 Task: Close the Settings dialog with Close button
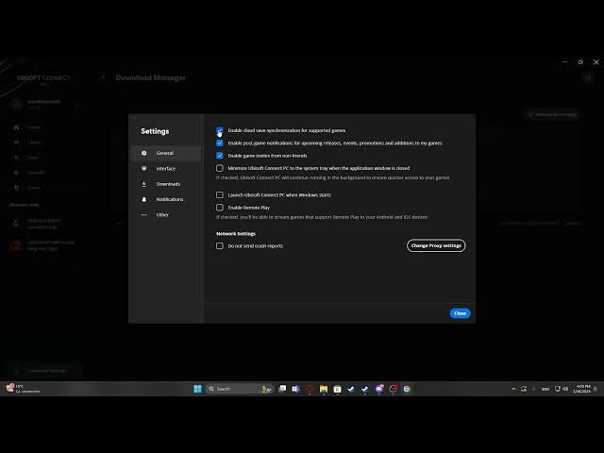pos(460,313)
